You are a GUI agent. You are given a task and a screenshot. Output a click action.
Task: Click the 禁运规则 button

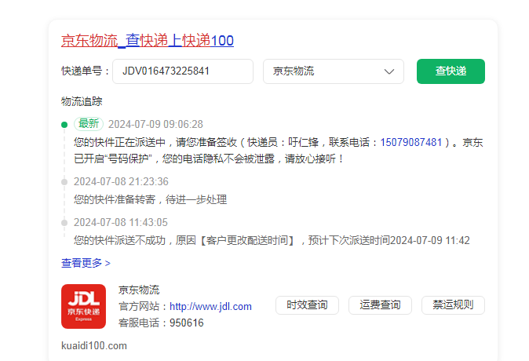[x=453, y=305]
